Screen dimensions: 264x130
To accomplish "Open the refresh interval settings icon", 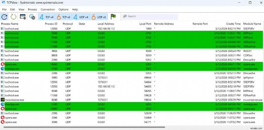I will (32, 17).
